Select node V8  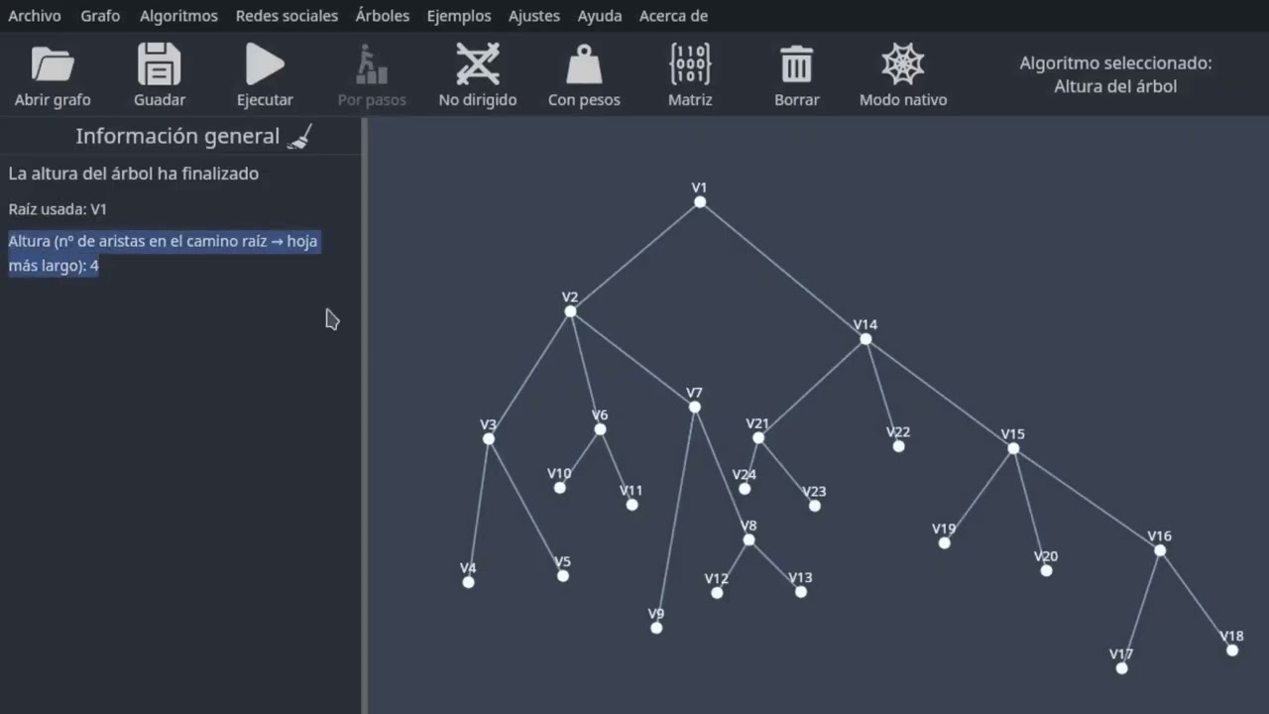pyautogui.click(x=749, y=540)
